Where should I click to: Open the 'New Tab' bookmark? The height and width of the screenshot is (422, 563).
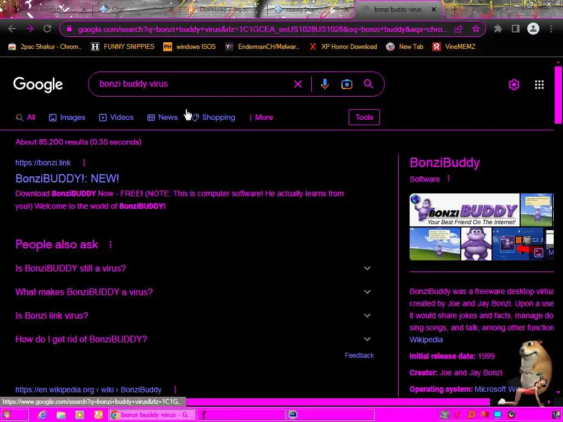tap(405, 47)
